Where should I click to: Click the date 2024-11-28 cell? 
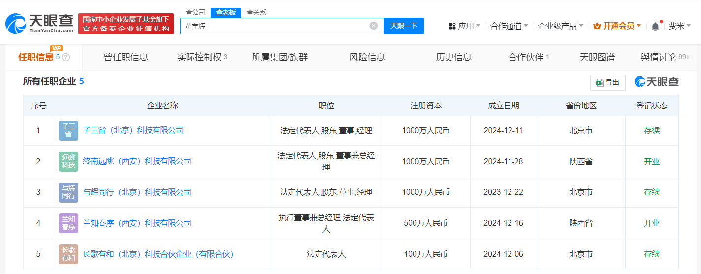tap(503, 161)
